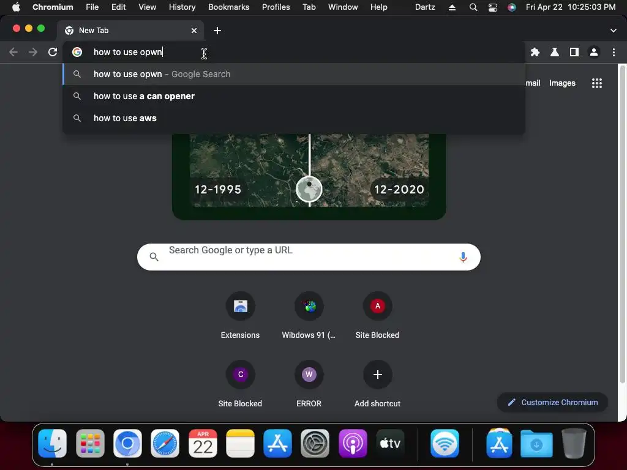Open Safari from the Dock
Image resolution: width=627 pixels, height=470 pixels.
165,443
